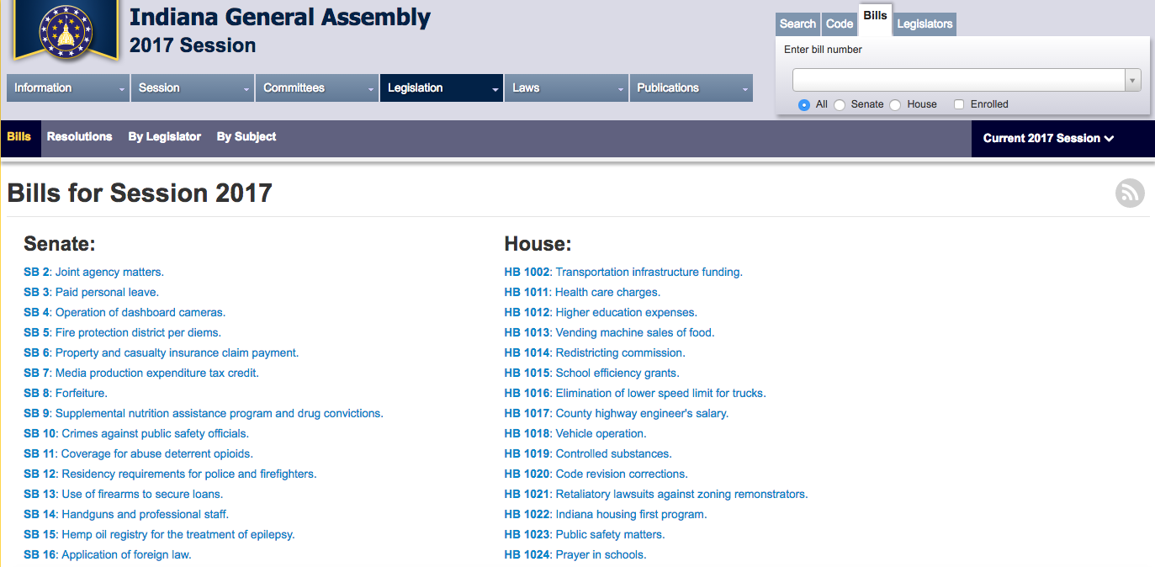The width and height of the screenshot is (1155, 567).
Task: Open the Resolutions sub-navigation item
Action: [79, 137]
